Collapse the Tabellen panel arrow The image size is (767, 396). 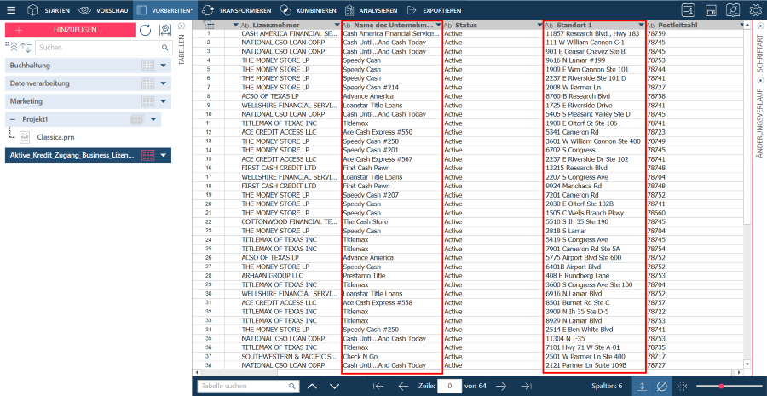click(x=182, y=26)
